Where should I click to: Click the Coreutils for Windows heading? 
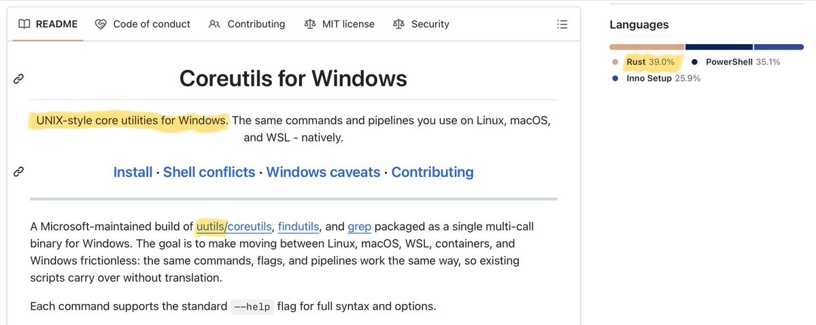click(293, 79)
